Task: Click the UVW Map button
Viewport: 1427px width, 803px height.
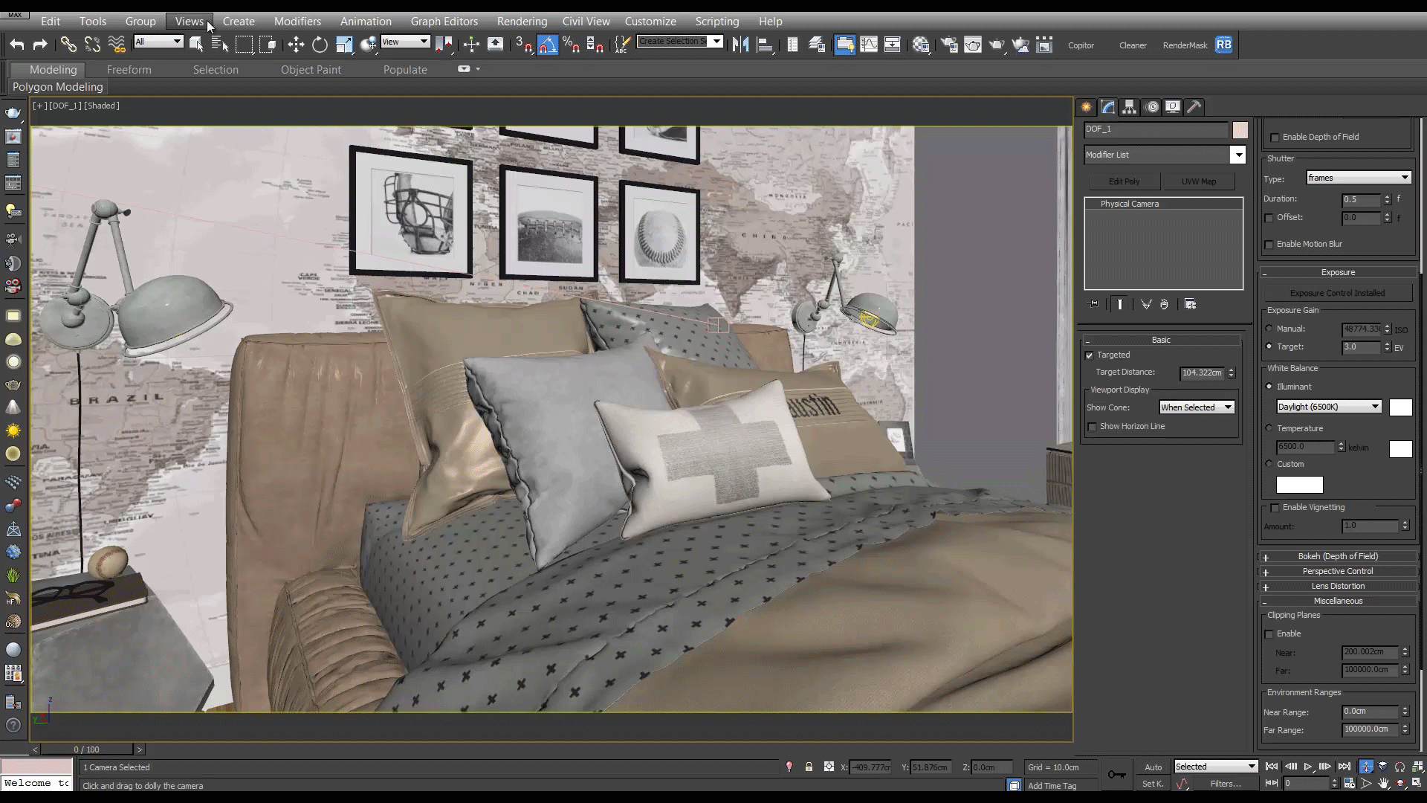Action: 1199,181
